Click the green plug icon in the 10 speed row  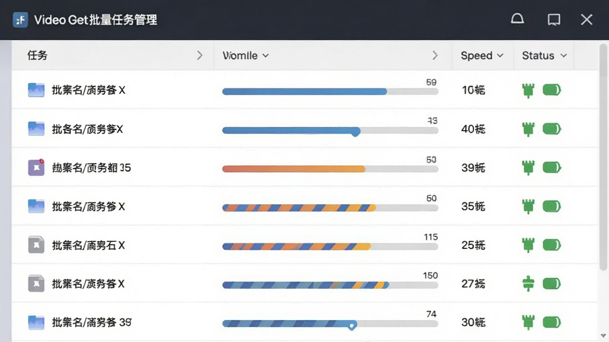click(x=528, y=90)
